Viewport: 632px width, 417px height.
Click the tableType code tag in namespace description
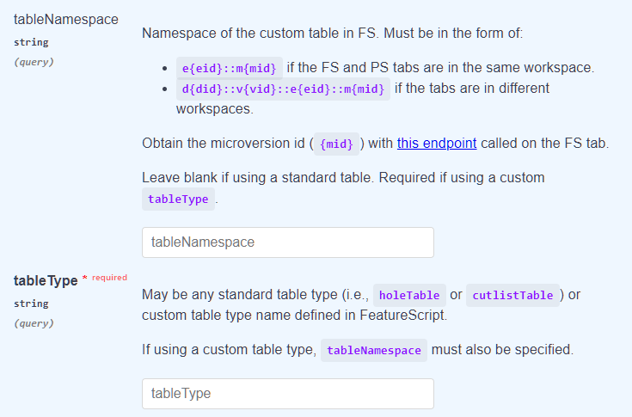tap(178, 199)
